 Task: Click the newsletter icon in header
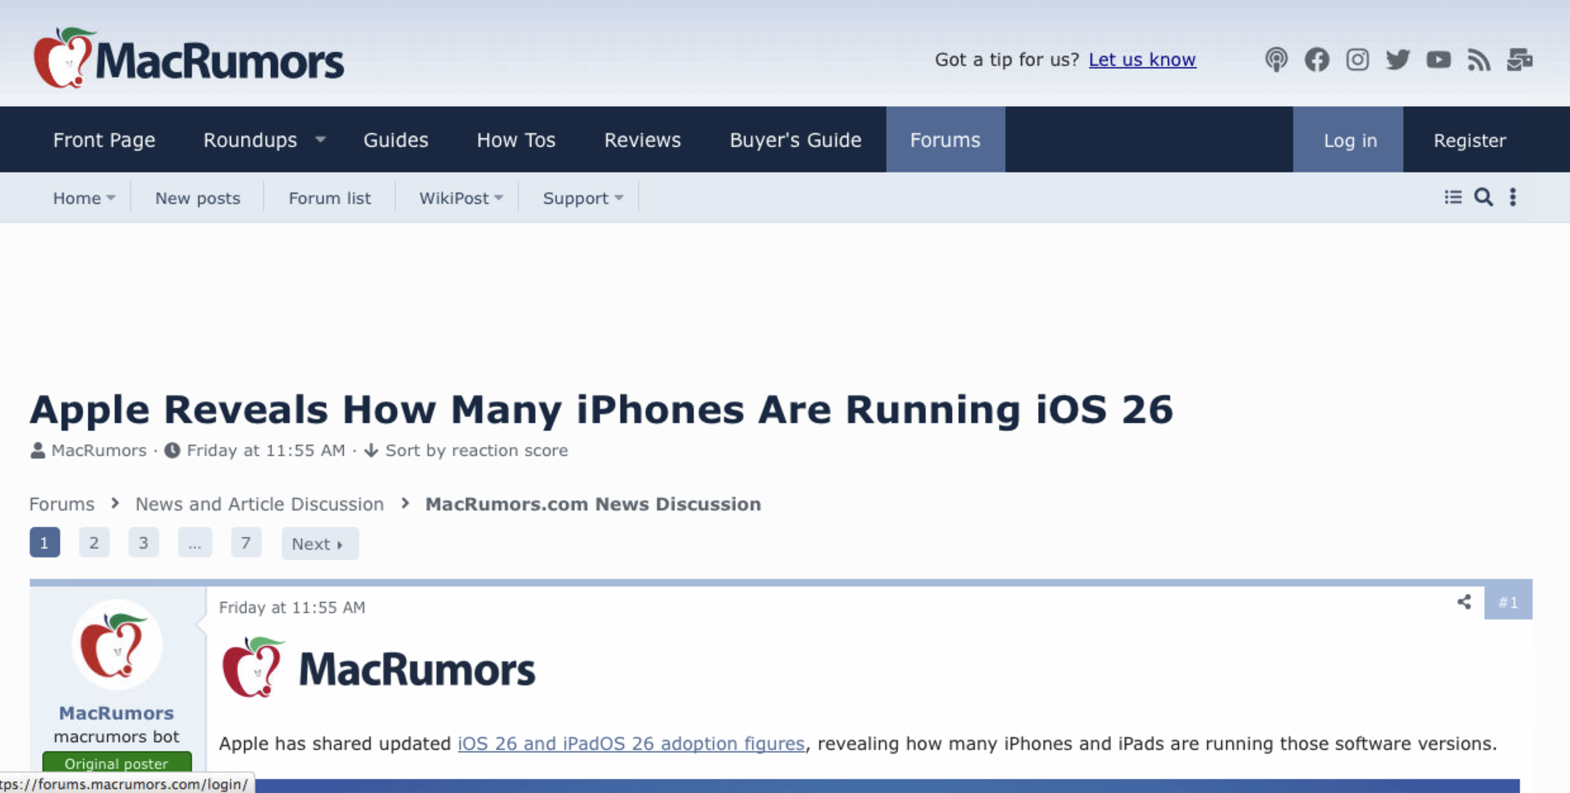[x=1519, y=60]
